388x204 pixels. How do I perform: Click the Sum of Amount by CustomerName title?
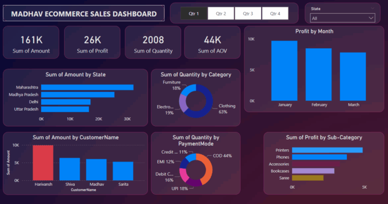[75, 138]
